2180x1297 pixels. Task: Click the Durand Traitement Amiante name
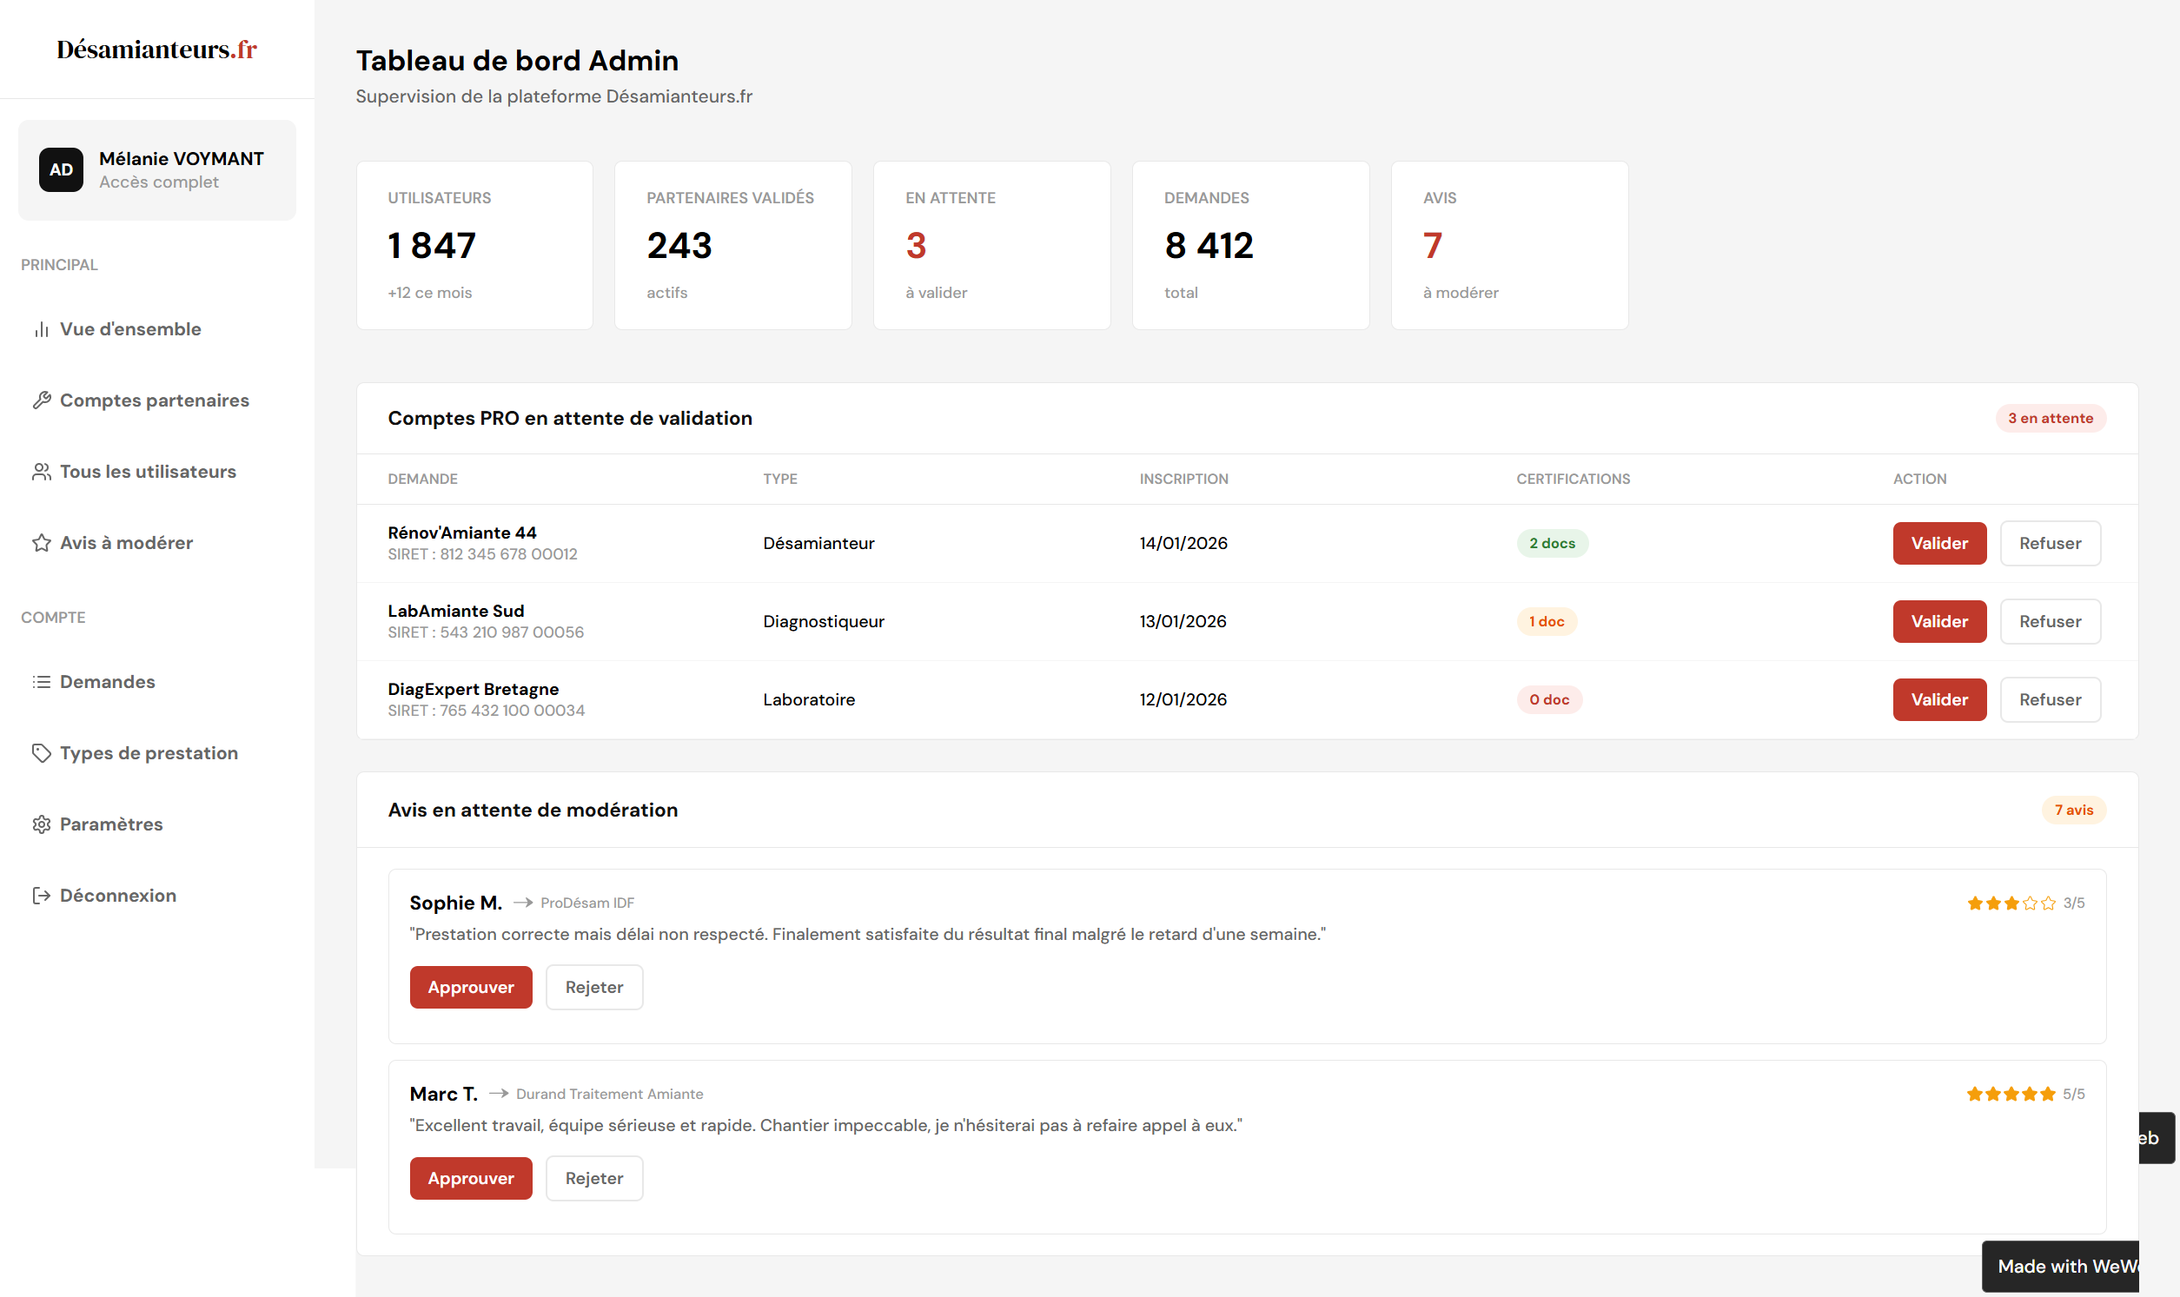(x=610, y=1095)
